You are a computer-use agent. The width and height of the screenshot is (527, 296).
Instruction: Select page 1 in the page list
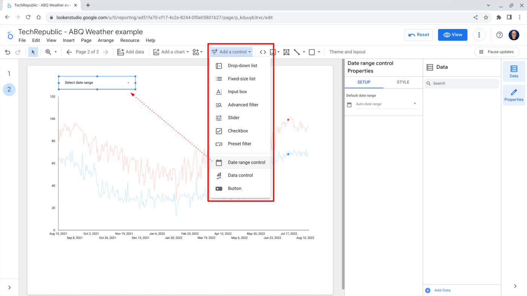tap(9, 74)
